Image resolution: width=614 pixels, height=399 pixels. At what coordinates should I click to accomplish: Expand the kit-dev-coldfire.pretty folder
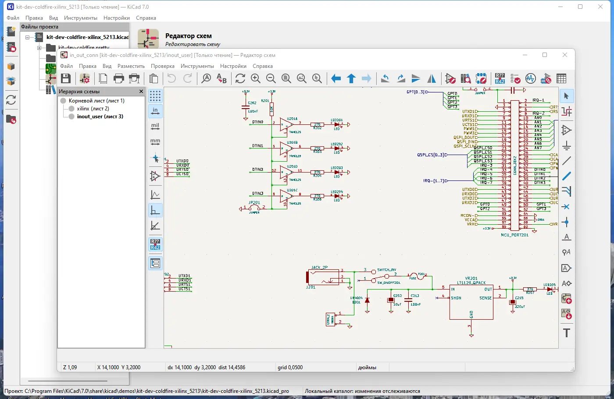pos(39,47)
